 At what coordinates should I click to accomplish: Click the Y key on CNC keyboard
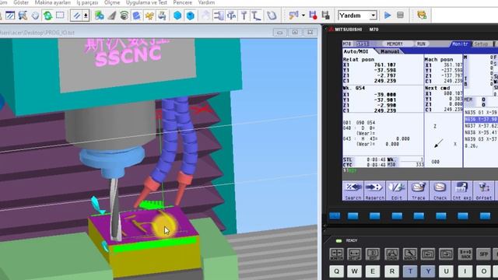(x=428, y=271)
